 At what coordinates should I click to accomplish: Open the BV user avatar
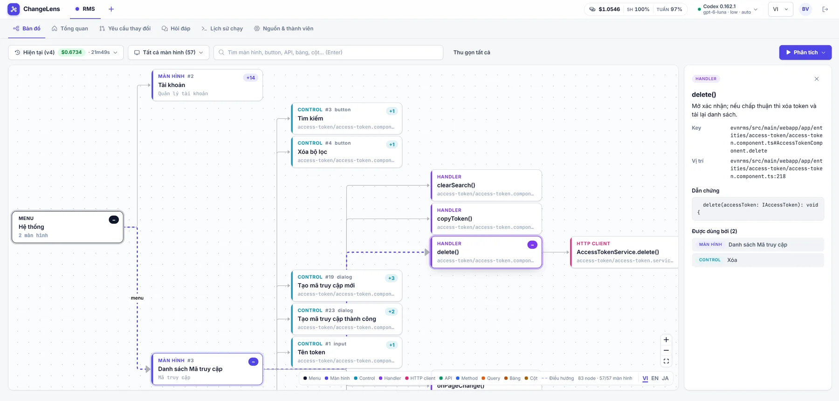[805, 9]
